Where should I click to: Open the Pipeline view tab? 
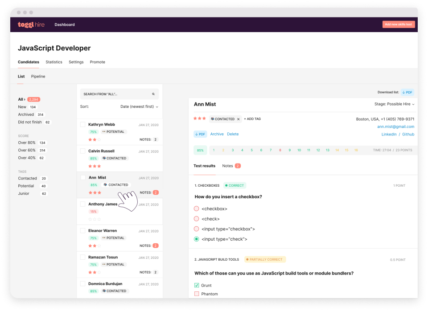(38, 76)
